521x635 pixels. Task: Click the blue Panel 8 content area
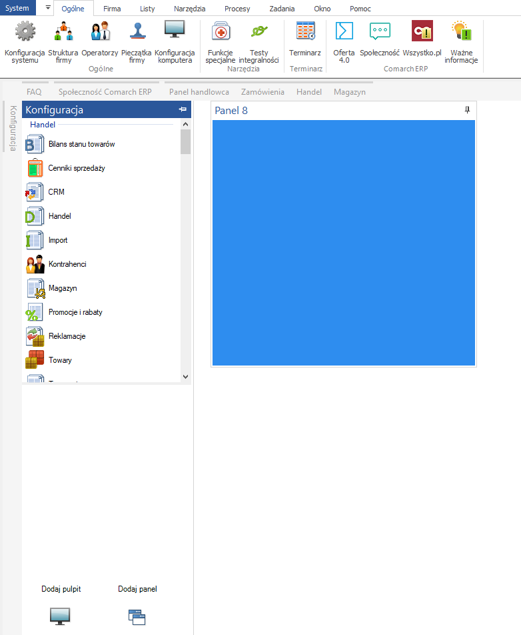tap(344, 243)
